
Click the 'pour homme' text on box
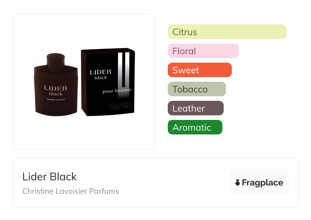point(117,91)
